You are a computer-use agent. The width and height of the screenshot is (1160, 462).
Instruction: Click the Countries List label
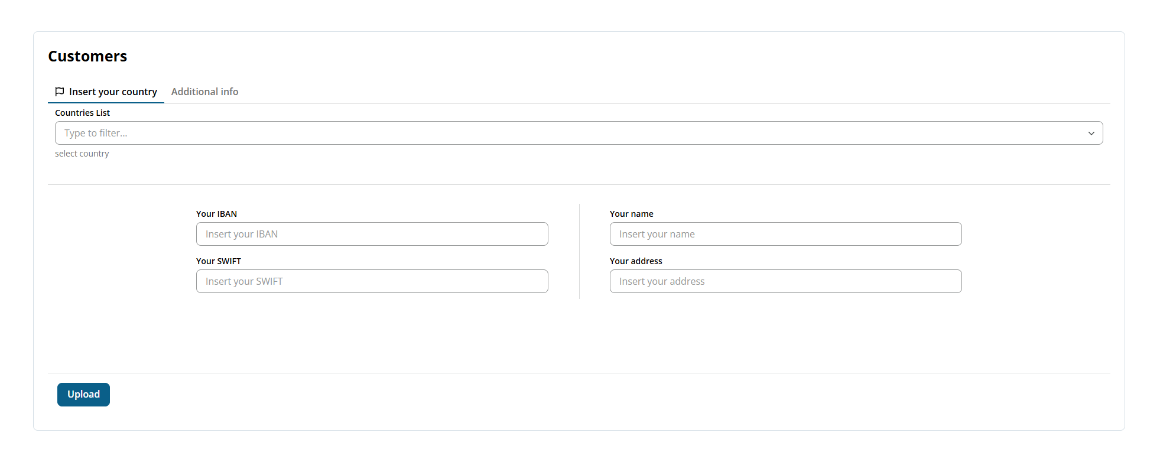pyautogui.click(x=82, y=113)
